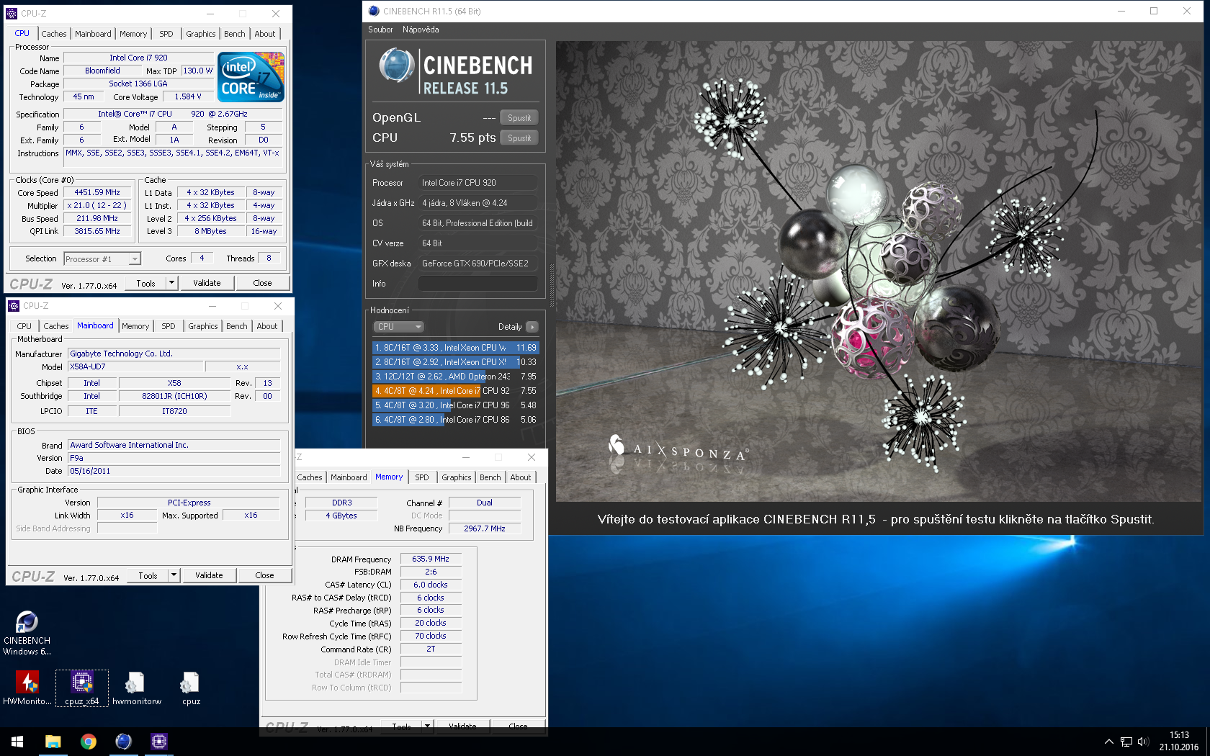Open About tab in top CPU-Z window
This screenshot has width=1210, height=756.
click(x=265, y=34)
